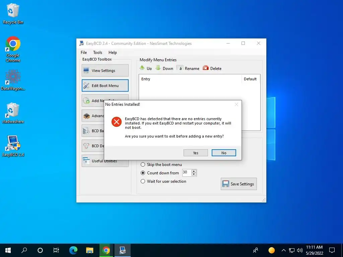Click the network tray icon
This screenshot has height=257, width=343.
coord(292,250)
